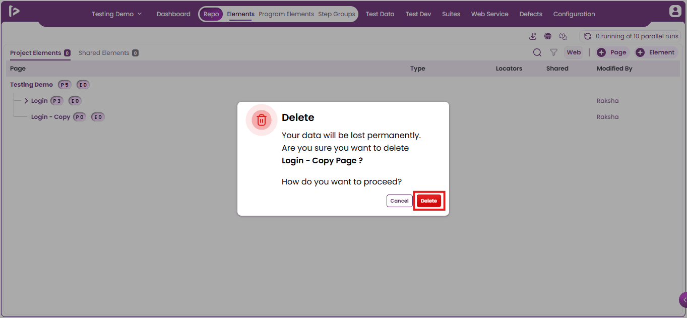This screenshot has height=318, width=687.
Task: Click the P3 badge on Login row
Action: pos(57,101)
